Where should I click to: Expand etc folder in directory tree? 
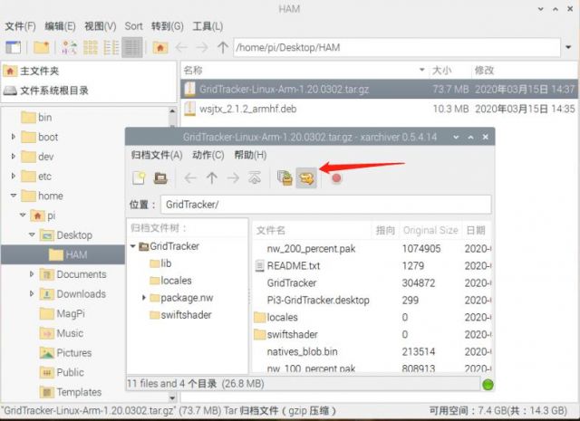point(14,176)
